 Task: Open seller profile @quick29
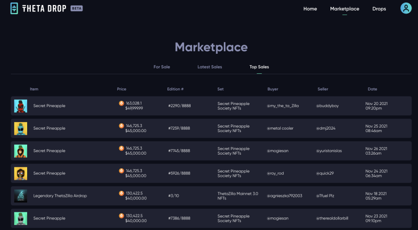point(325,173)
